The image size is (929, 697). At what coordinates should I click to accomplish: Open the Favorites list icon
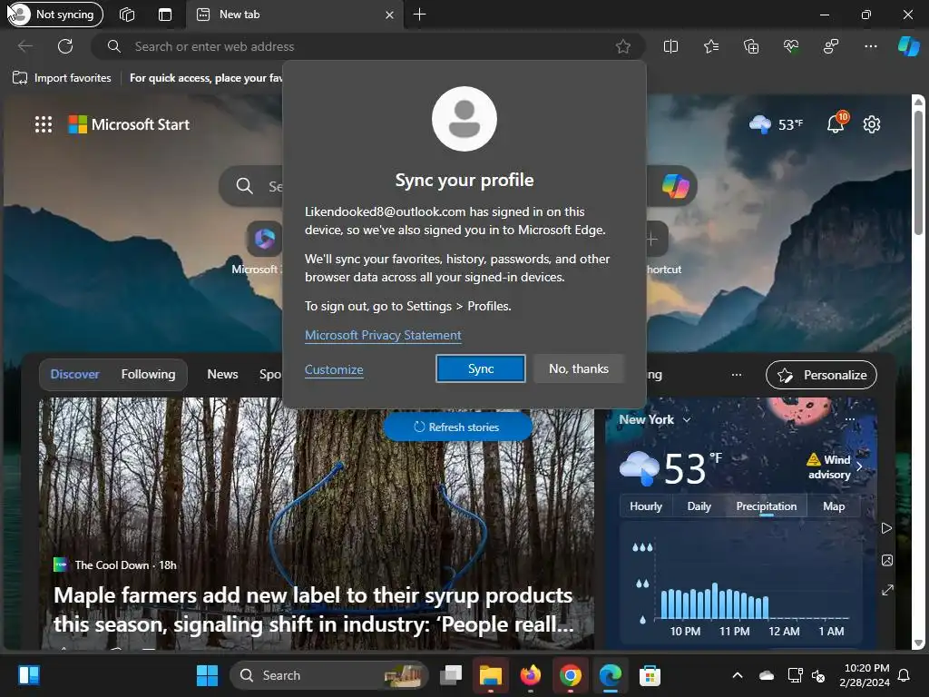pyautogui.click(x=711, y=46)
